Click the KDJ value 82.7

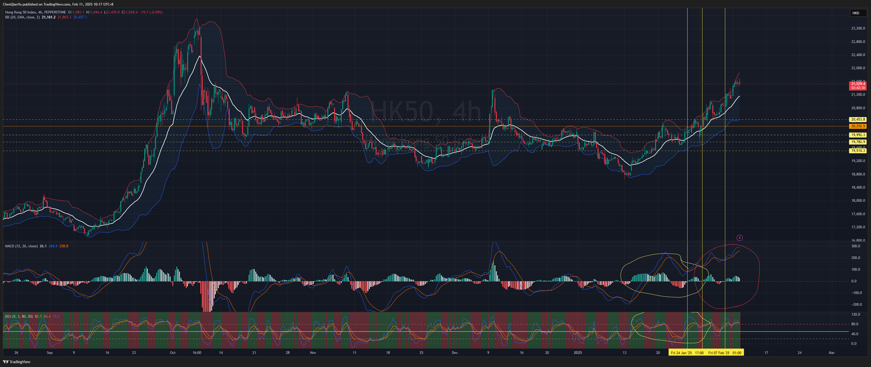[x=38, y=316]
